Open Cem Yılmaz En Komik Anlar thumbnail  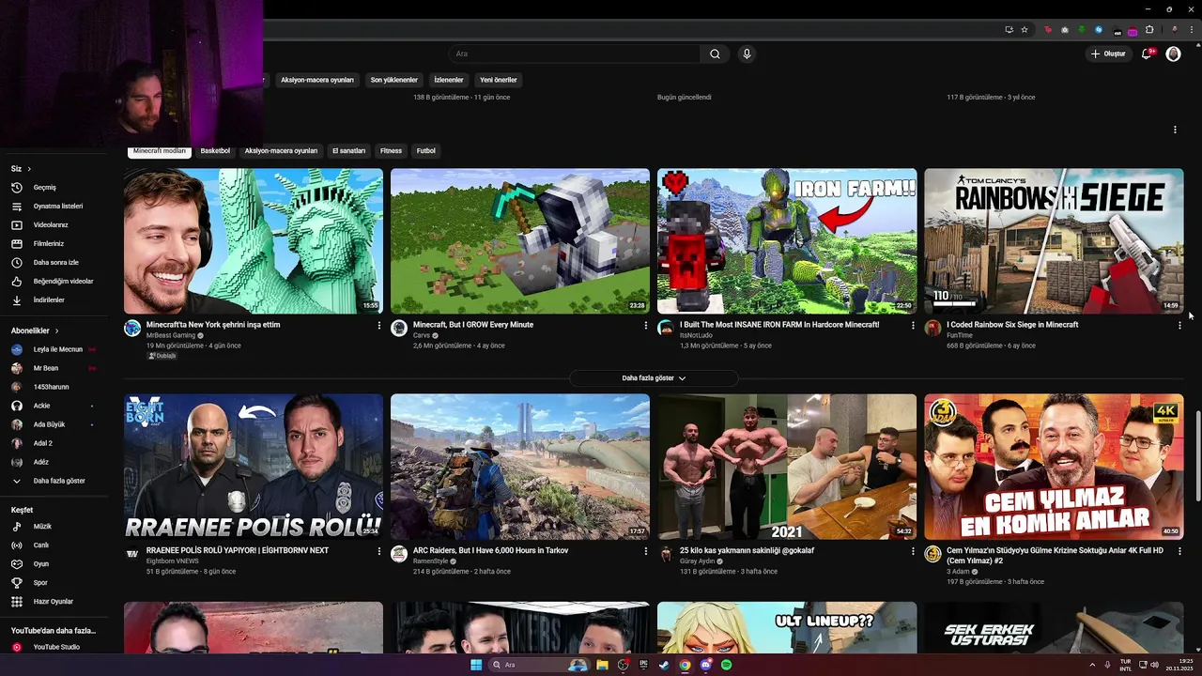[x=1054, y=467]
